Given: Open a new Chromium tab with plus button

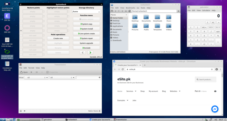Looking at the screenshot, I should pos(145,65).
